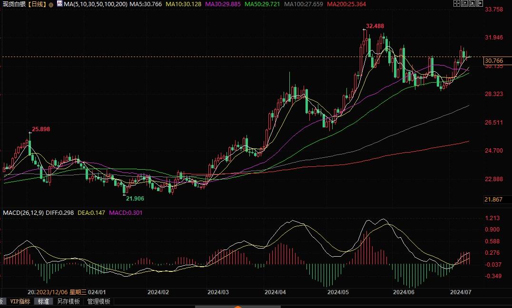Image resolution: width=512 pixels, height=308 pixels.
Task: Click the MA5:30.766 value
Action: [x=146, y=4]
